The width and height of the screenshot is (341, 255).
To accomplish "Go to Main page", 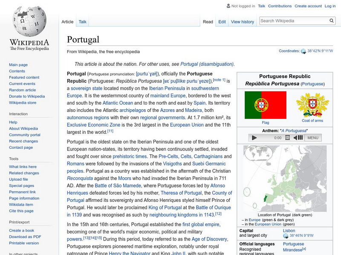I will click(x=18, y=65).
